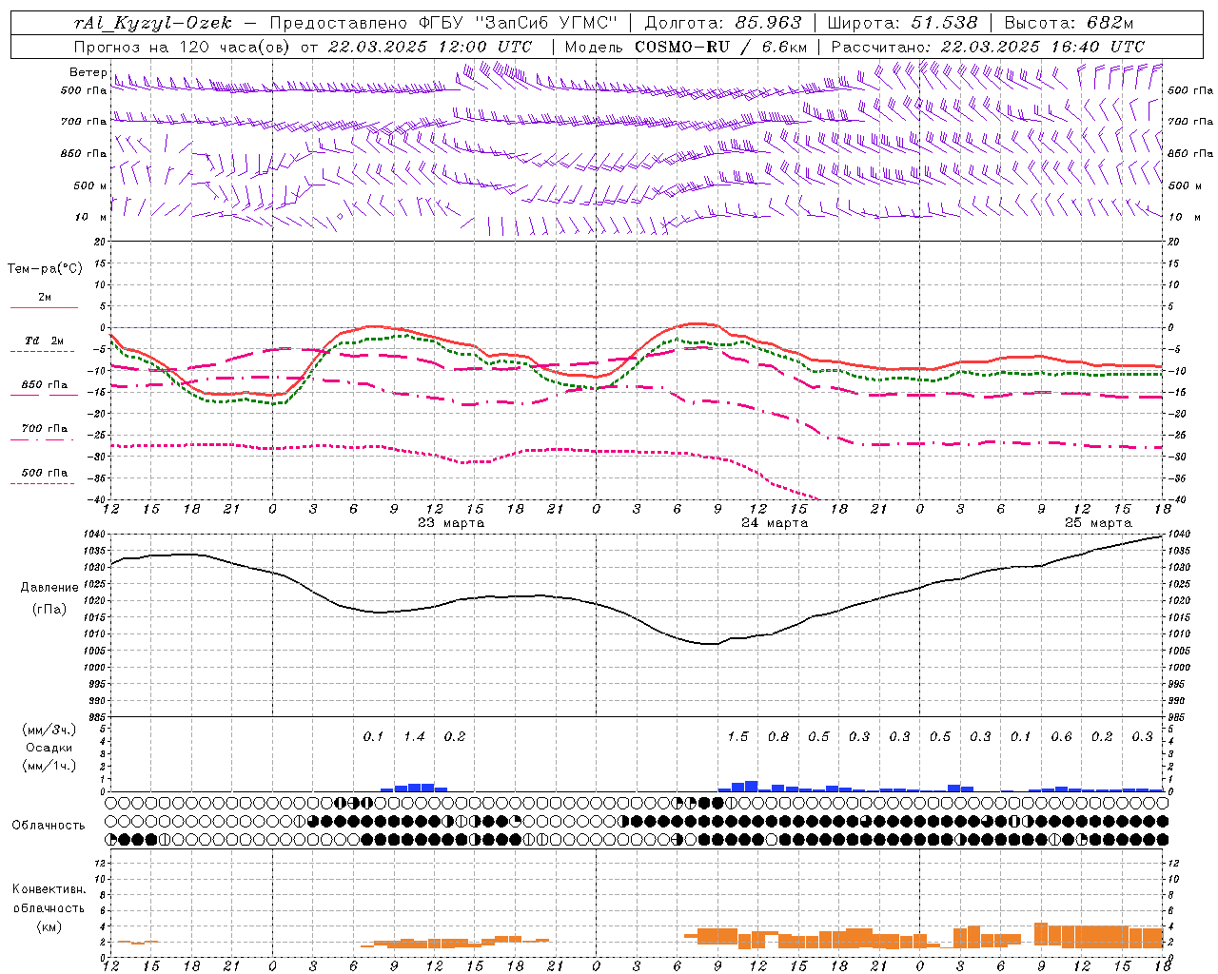
Task: Click the 0.8 precipitation amount value
Action: 778,736
